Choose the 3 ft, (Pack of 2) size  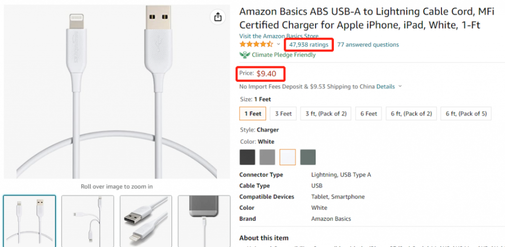326,114
